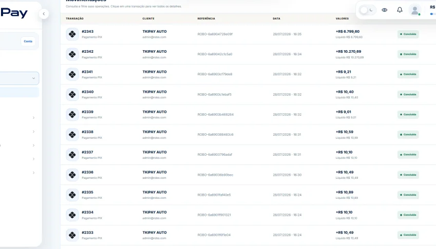This screenshot has width=436, height=249.
Task: Hide values with the eye icon
Action: tap(385, 10)
